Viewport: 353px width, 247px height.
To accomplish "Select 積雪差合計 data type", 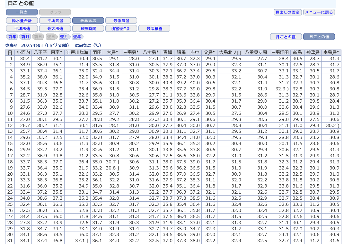I will point(121,29).
